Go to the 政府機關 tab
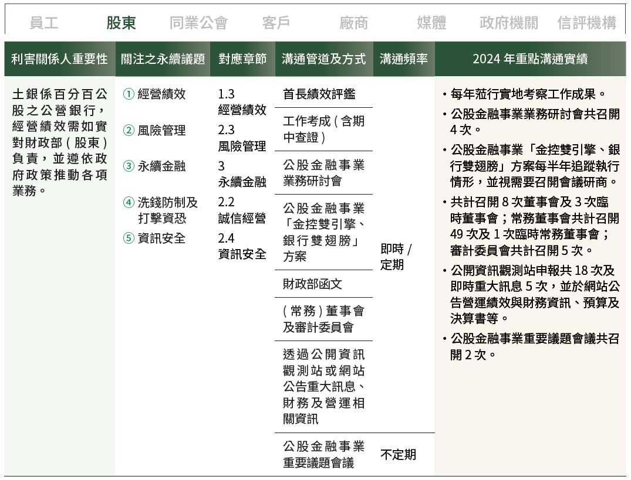Viewport: 631px width, 480px height. [x=509, y=23]
